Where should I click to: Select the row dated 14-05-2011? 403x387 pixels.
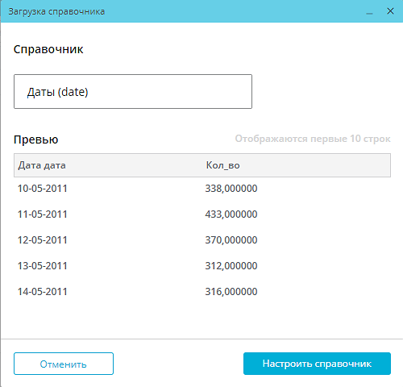click(202, 292)
